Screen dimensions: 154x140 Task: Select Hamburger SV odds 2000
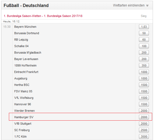(x=144, y=117)
